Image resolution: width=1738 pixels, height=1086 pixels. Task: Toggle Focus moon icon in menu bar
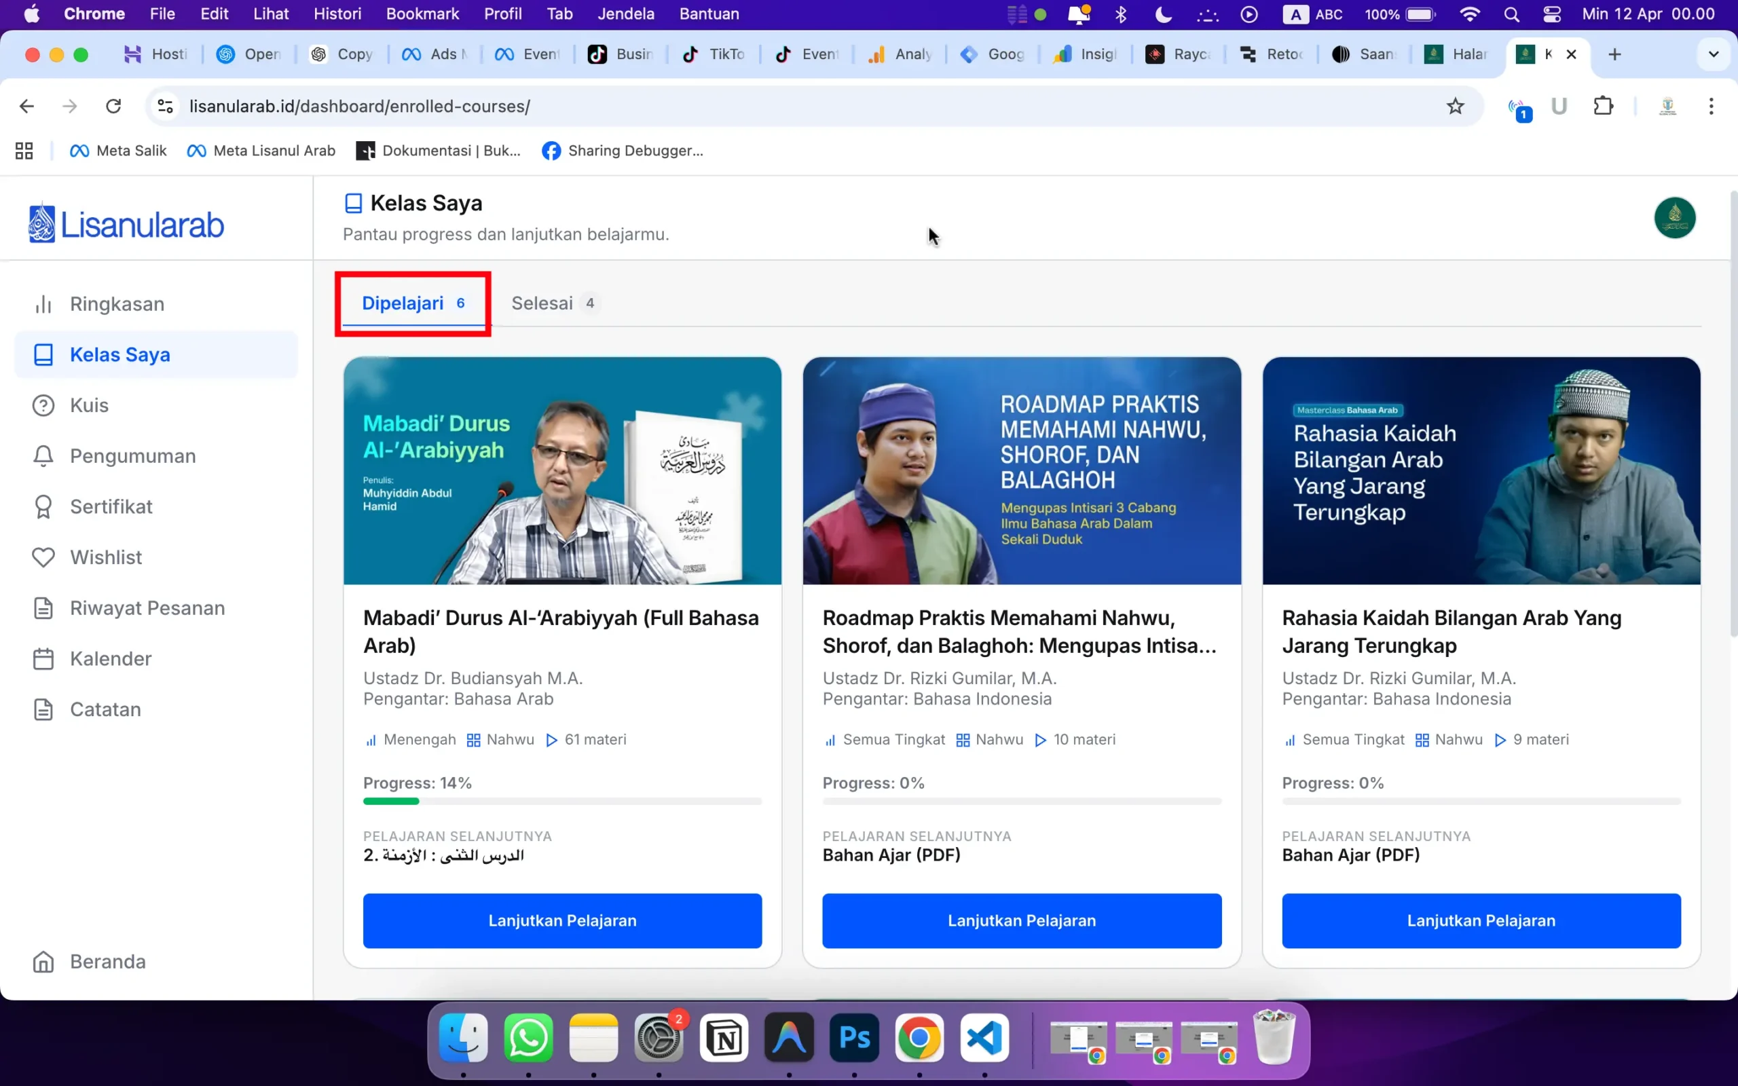[1163, 14]
